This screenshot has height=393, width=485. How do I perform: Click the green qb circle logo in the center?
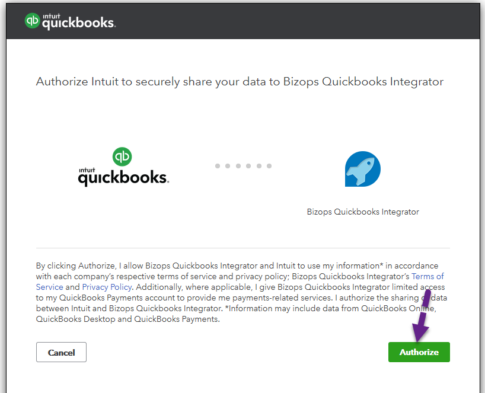[122, 156]
